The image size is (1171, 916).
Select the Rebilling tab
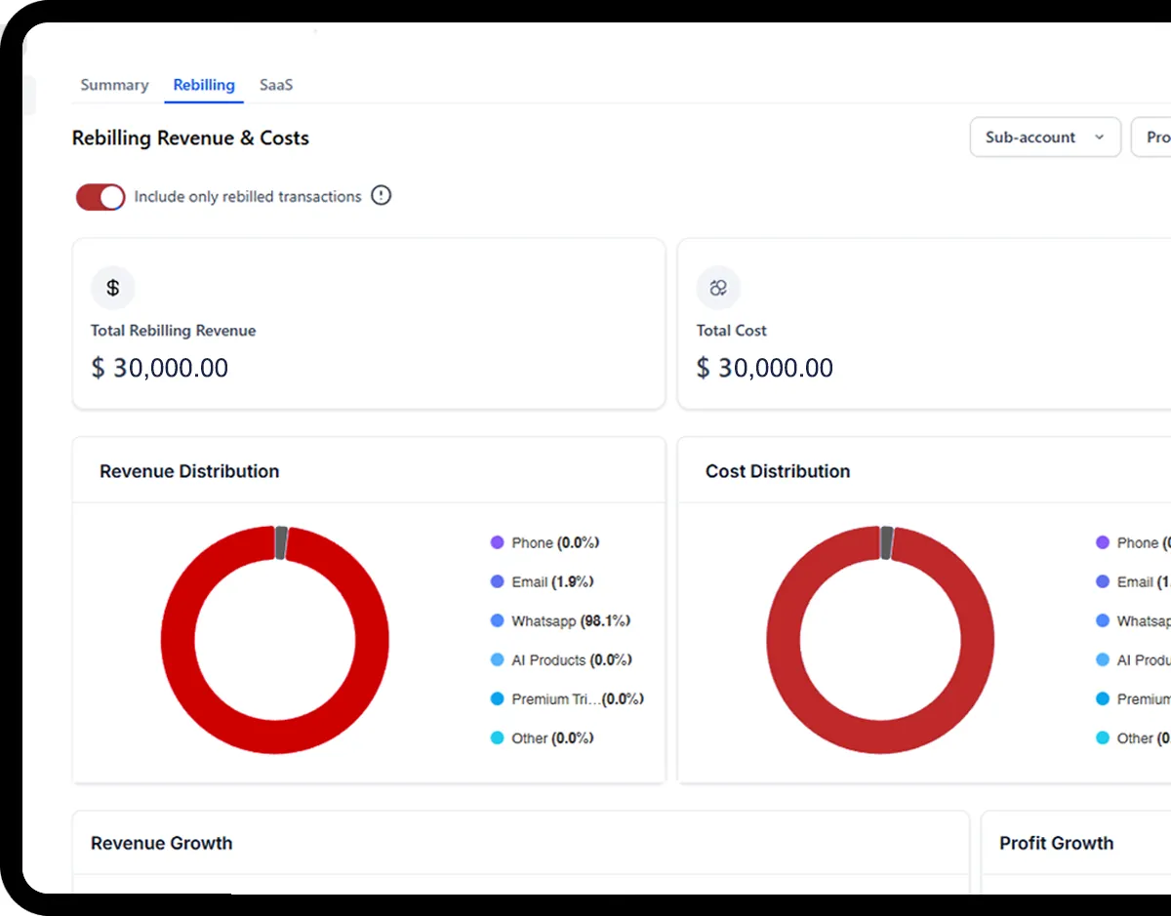204,85
